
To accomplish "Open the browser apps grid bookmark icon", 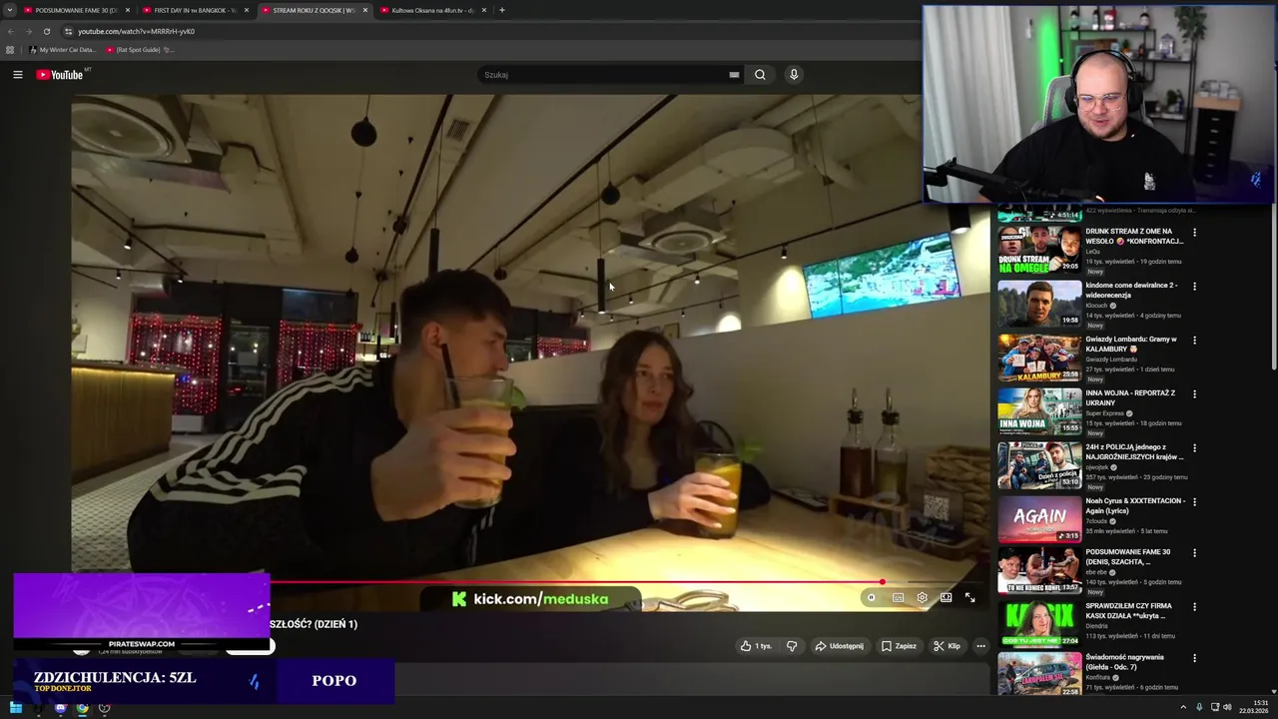I will click(x=10, y=50).
